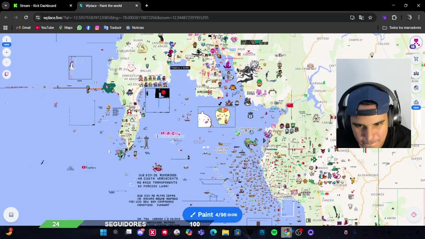425x239 pixels.
Task: Open a new browser tab
Action: [146, 6]
